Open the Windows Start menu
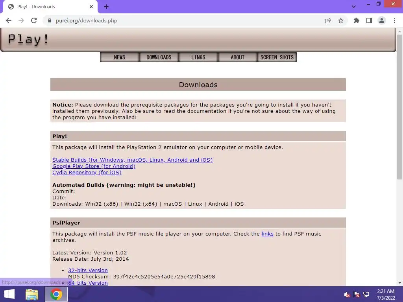 click(9, 294)
